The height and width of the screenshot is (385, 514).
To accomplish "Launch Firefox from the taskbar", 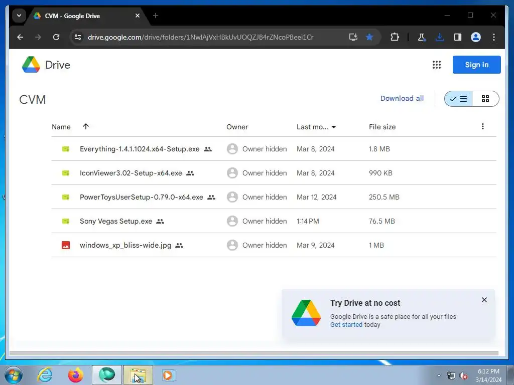I will click(x=75, y=375).
